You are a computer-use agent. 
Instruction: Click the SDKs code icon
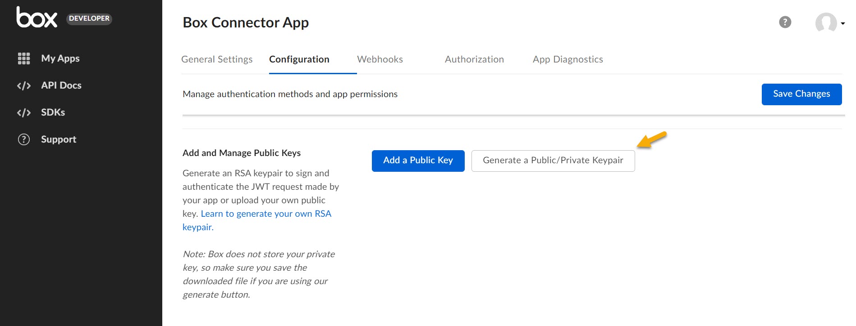pos(24,112)
